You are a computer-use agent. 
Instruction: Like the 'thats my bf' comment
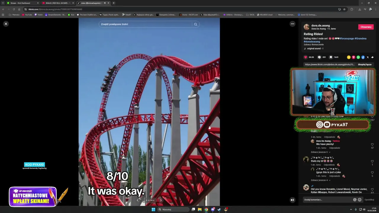(372, 161)
